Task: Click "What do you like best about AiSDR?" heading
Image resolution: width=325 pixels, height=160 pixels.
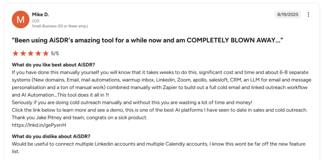Action: [53, 65]
